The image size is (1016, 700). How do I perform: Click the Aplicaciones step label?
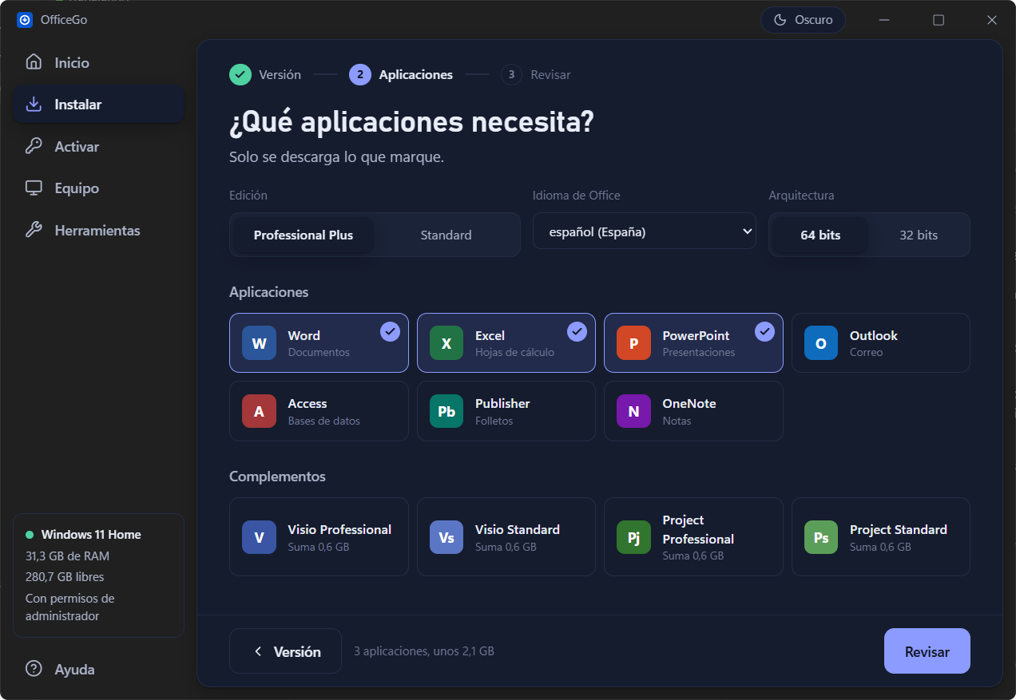coord(415,74)
